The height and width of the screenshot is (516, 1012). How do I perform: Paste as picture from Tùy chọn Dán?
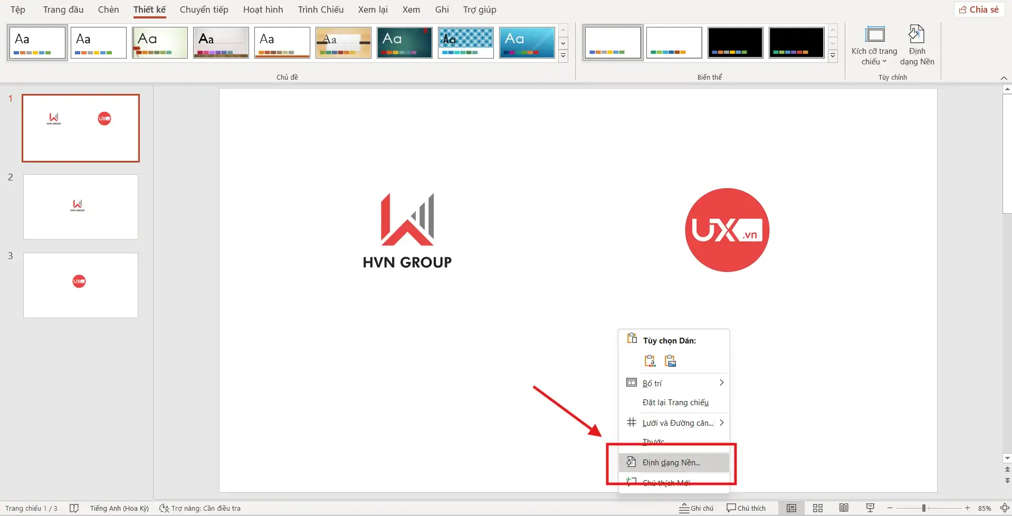pyautogui.click(x=670, y=360)
